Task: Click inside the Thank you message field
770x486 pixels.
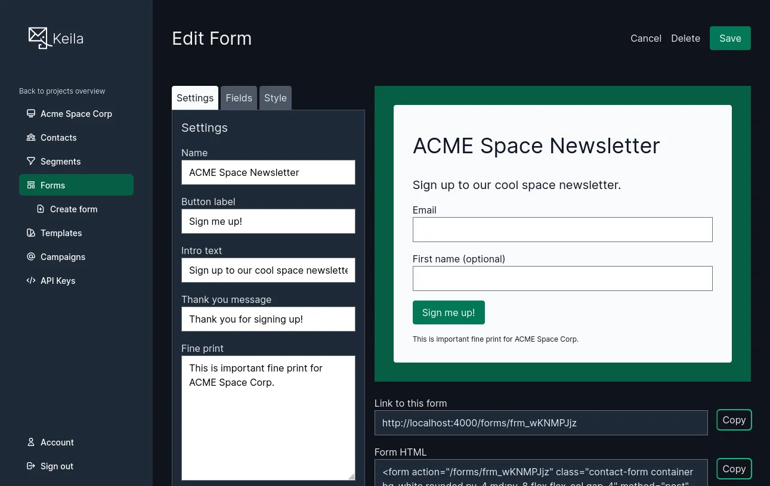Action: click(x=268, y=319)
